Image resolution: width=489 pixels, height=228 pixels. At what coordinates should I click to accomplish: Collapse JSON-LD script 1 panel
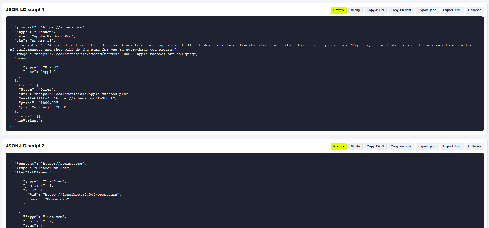[x=475, y=10]
